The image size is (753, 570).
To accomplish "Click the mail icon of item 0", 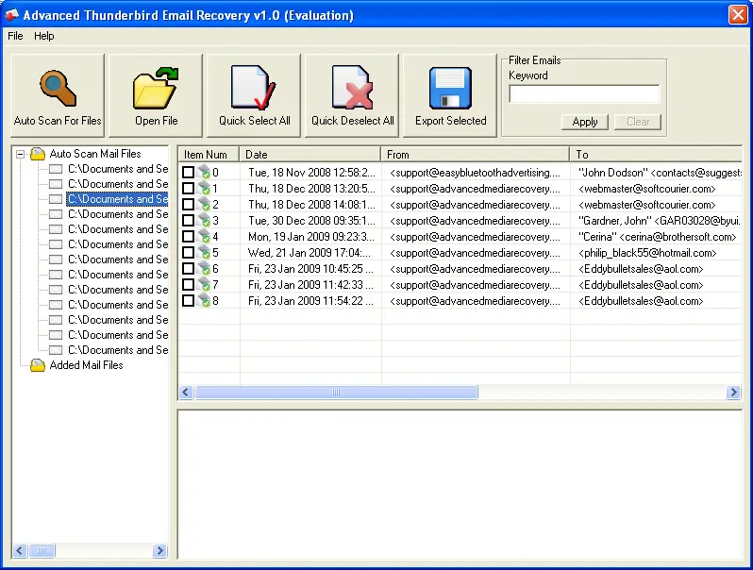I will coord(204,172).
